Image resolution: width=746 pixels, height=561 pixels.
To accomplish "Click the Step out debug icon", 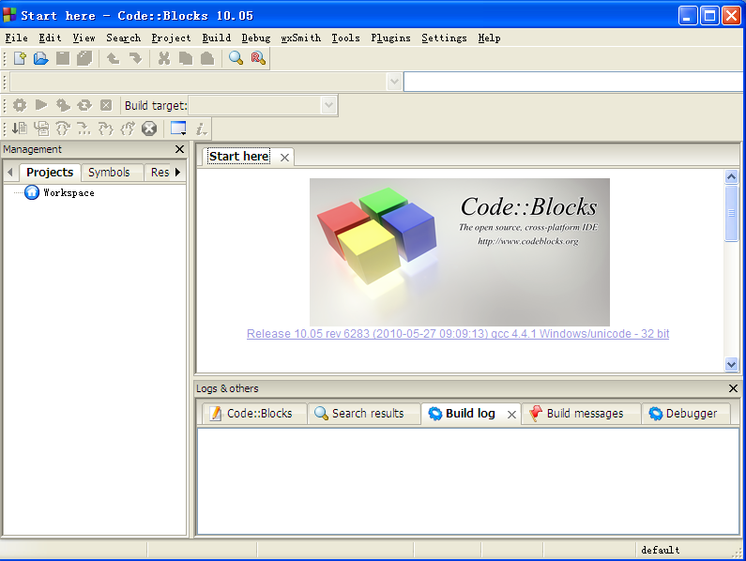I will pos(128,128).
